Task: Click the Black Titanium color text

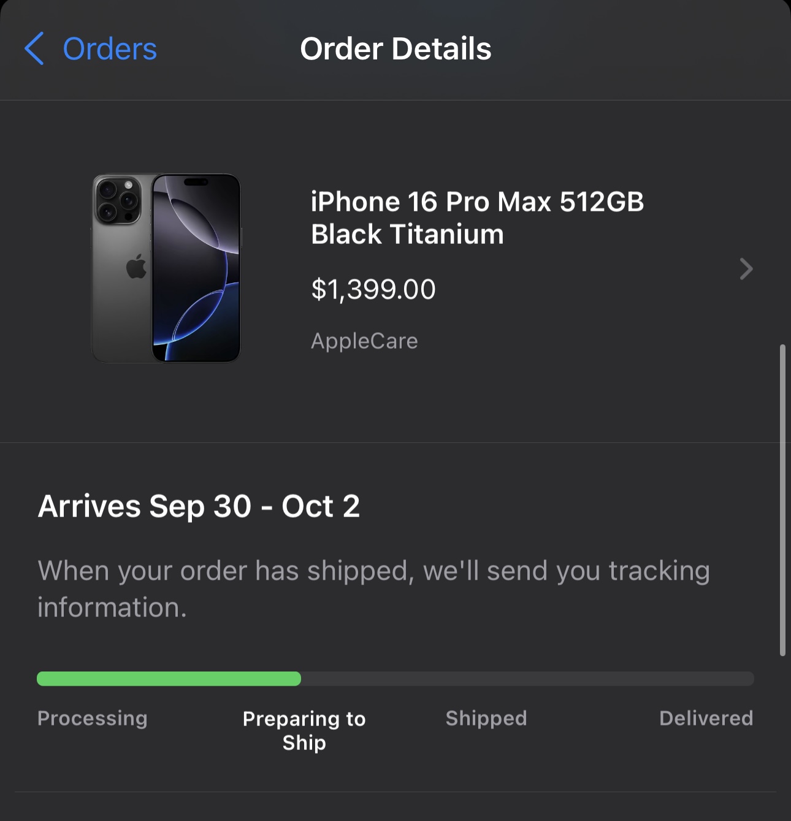Action: [x=407, y=234]
